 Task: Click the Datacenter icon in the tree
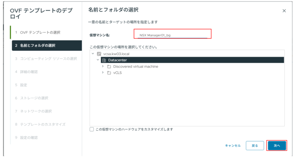[x=104, y=60]
